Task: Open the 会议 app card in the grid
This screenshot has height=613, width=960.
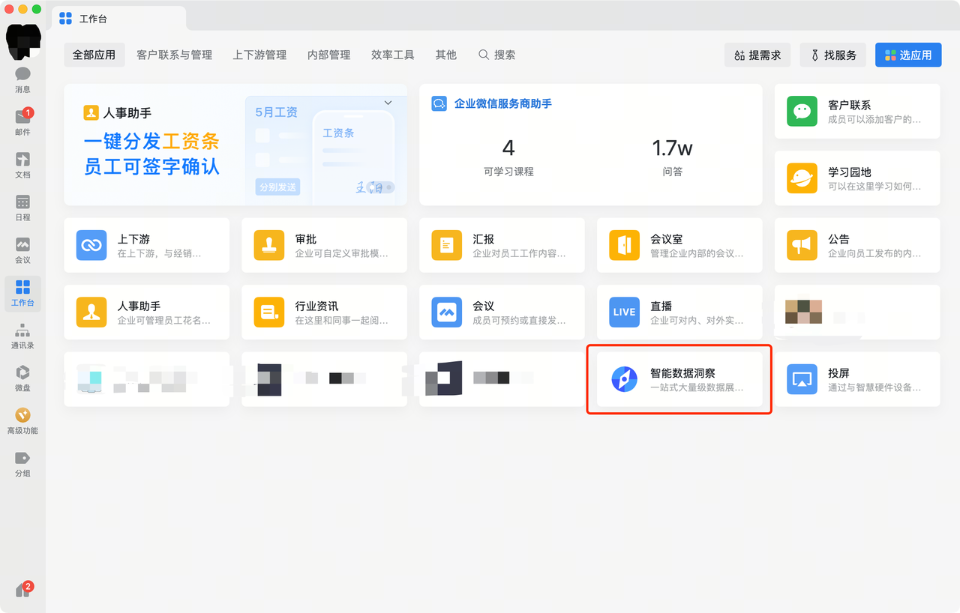Action: 502,312
